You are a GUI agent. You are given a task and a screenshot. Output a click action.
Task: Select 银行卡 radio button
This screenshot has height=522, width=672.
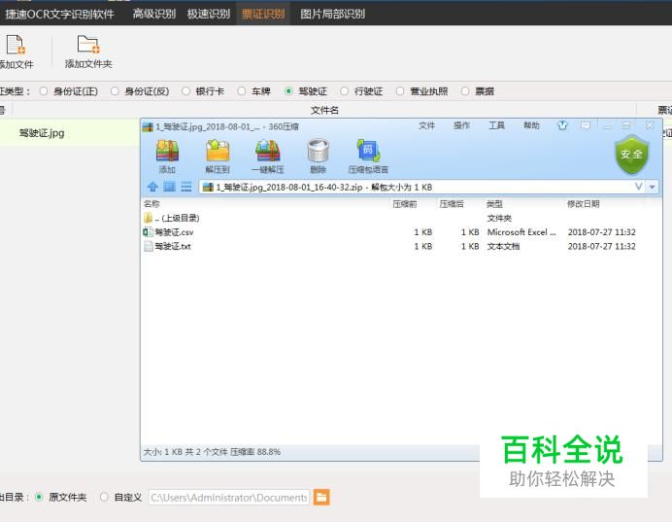[185, 91]
